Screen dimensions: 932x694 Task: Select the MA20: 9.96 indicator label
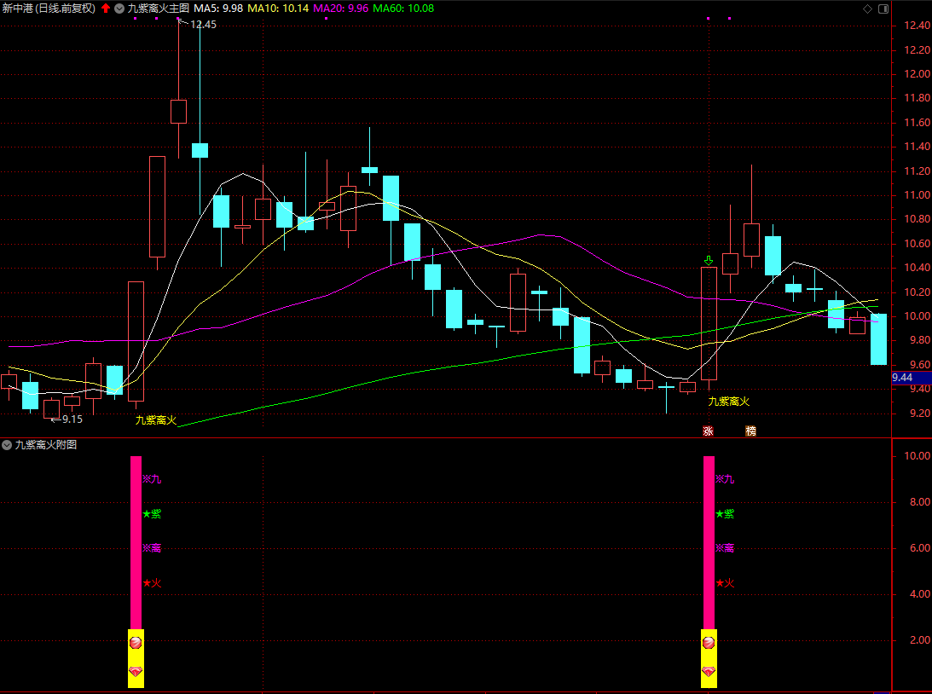click(x=340, y=9)
